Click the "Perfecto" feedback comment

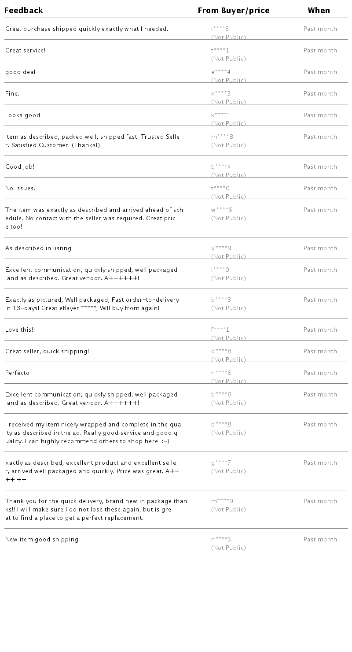tap(18, 373)
